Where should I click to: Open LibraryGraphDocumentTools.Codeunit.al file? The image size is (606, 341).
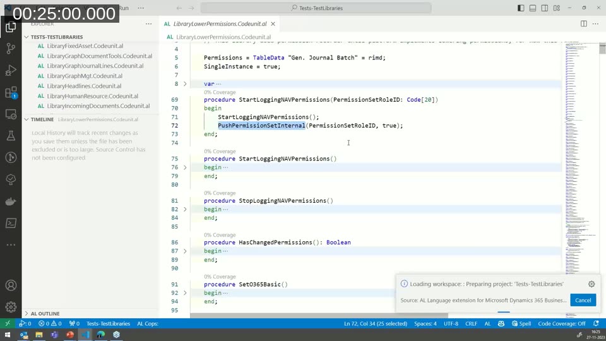pos(99,56)
